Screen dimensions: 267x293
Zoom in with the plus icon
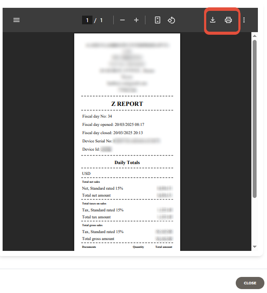pos(136,20)
